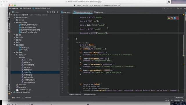
Task: Expand the fonts folder
Action: tap(14, 37)
